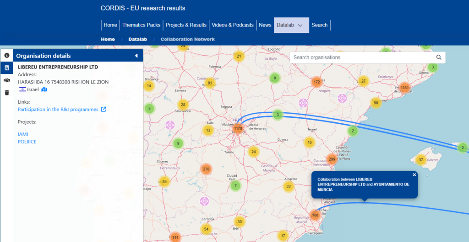This screenshot has width=469, height=242.
Task: Click the 299 cluster marker at Valencia
Action: tap(332, 159)
